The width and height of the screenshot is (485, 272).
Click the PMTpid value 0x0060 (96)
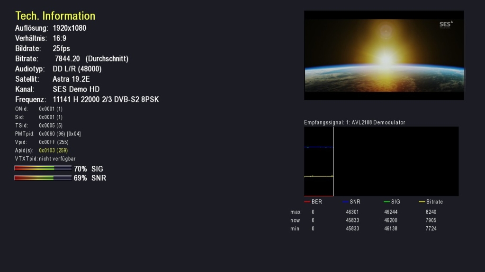[52, 134]
